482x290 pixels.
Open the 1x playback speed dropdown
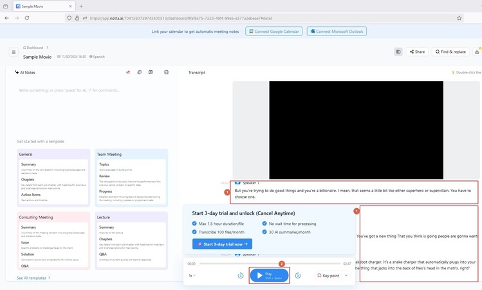(192, 276)
